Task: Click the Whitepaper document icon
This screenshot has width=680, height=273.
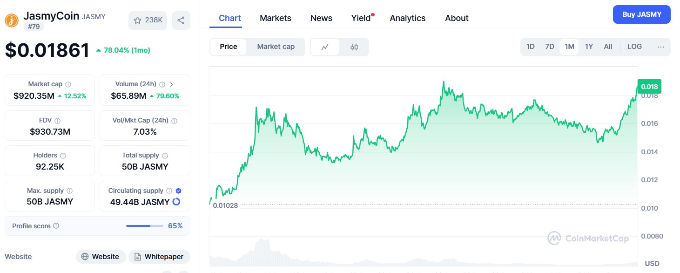Action: point(138,256)
